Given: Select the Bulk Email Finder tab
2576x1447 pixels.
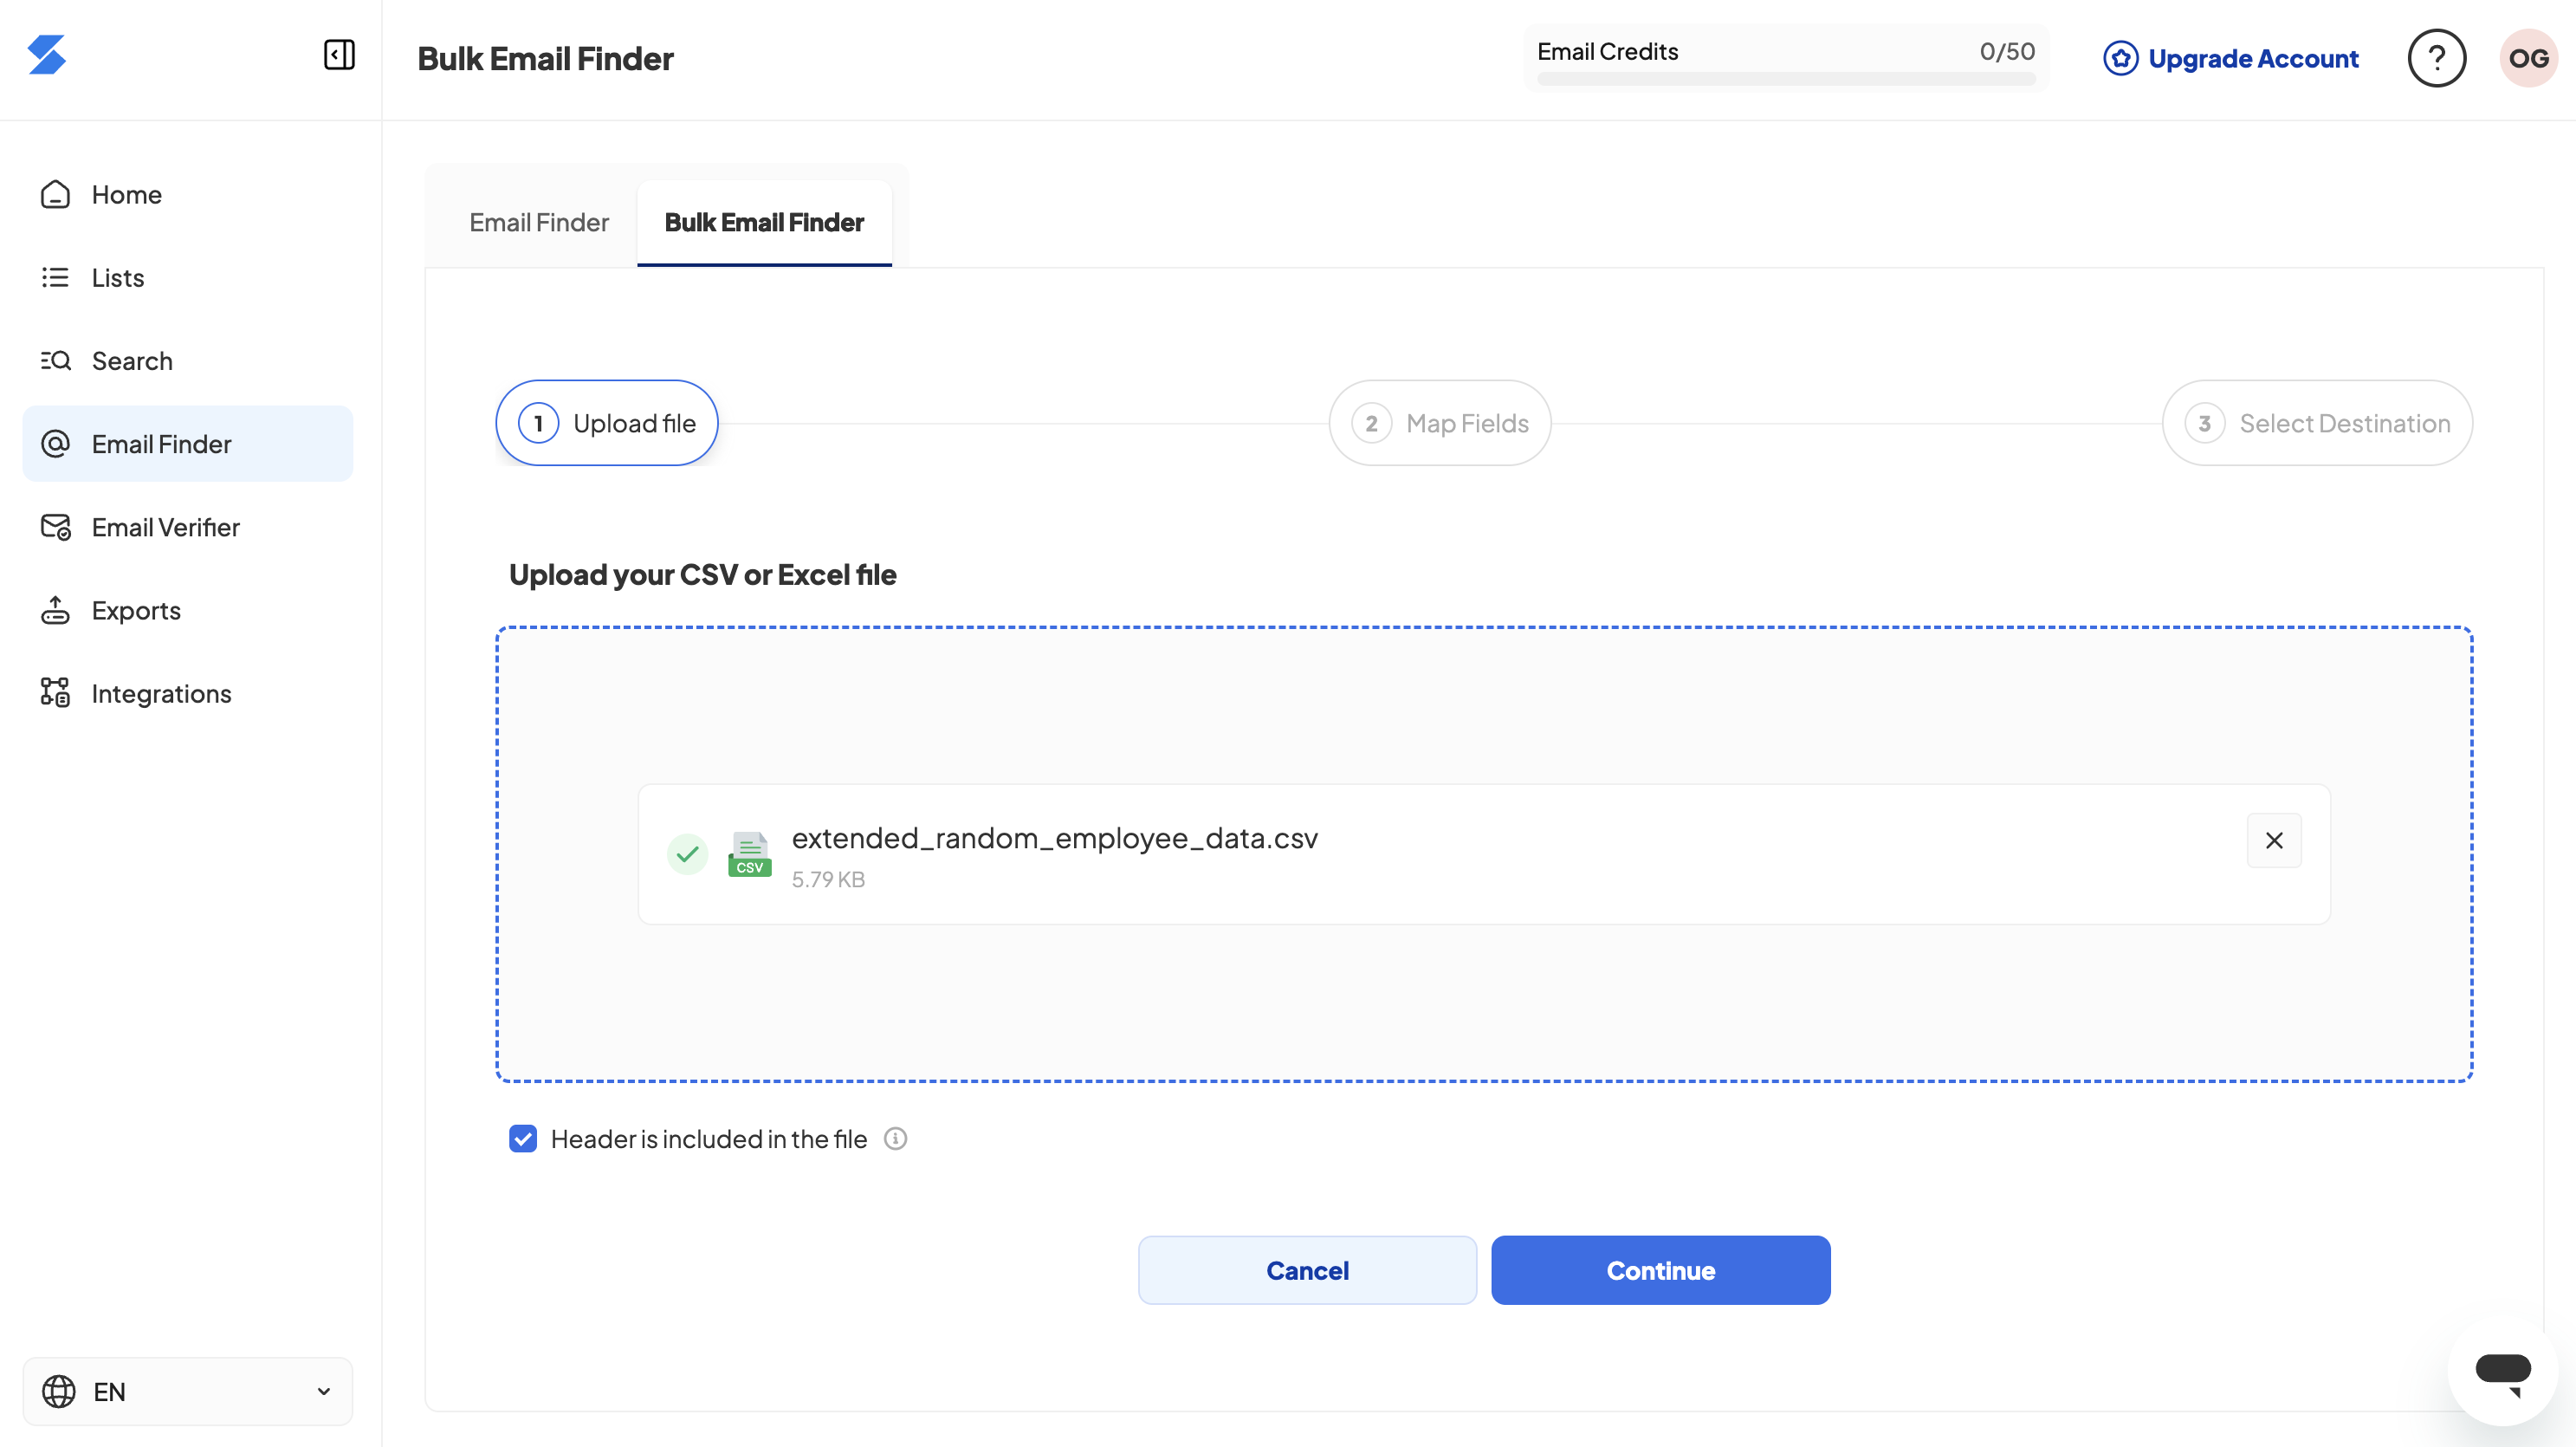Looking at the screenshot, I should coord(764,222).
